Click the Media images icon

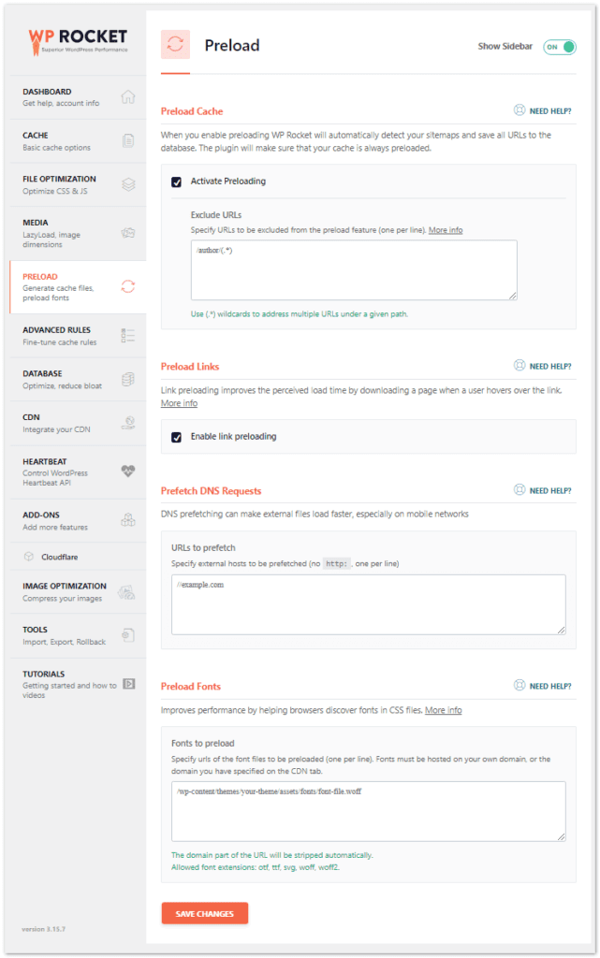(x=127, y=233)
